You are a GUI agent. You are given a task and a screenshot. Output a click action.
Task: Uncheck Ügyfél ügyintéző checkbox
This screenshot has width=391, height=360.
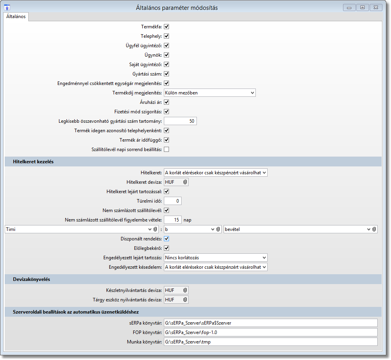coord(166,45)
